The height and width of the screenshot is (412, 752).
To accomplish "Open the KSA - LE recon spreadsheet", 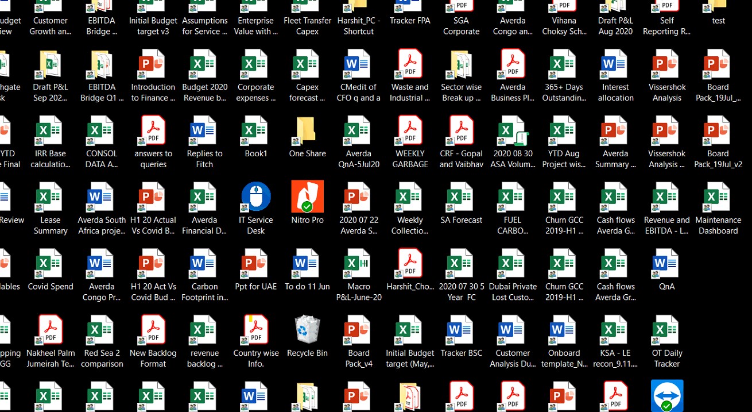I will (x=615, y=329).
